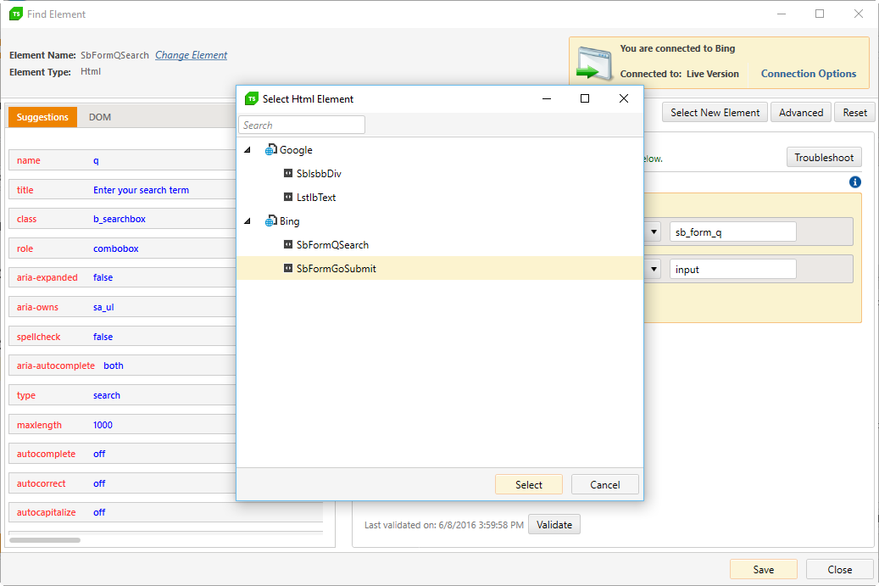The image size is (879, 586).
Task: Click the Cancel button in dialog
Action: [605, 484]
